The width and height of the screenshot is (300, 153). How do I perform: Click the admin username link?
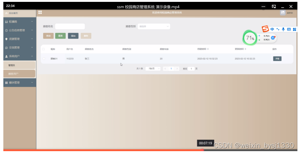point(290,13)
